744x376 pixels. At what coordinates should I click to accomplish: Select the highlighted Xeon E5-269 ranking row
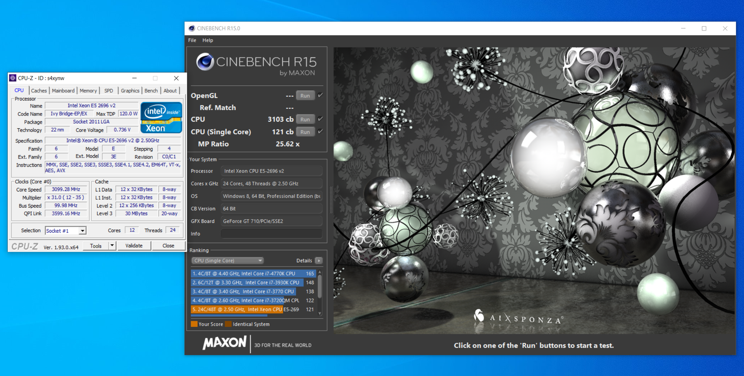click(253, 309)
